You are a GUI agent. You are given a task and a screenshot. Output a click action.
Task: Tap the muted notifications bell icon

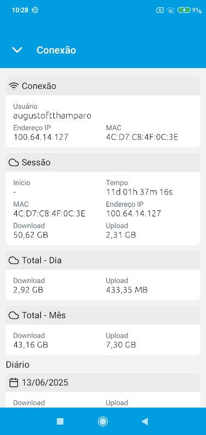pyautogui.click(x=35, y=10)
